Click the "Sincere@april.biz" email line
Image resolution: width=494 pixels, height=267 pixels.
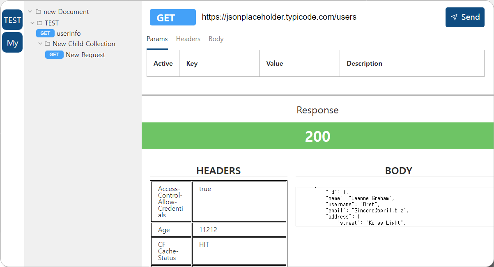pyautogui.click(x=367, y=210)
